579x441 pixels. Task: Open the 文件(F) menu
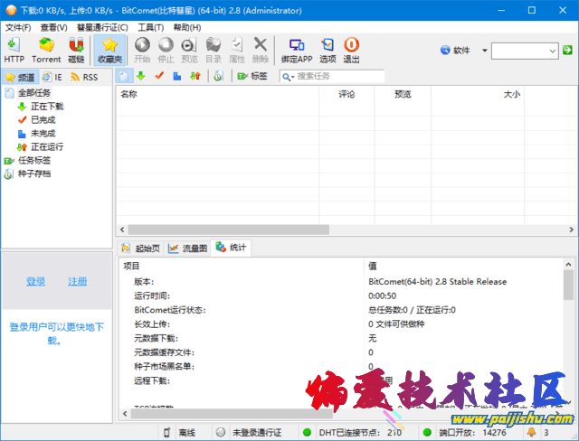(18, 28)
